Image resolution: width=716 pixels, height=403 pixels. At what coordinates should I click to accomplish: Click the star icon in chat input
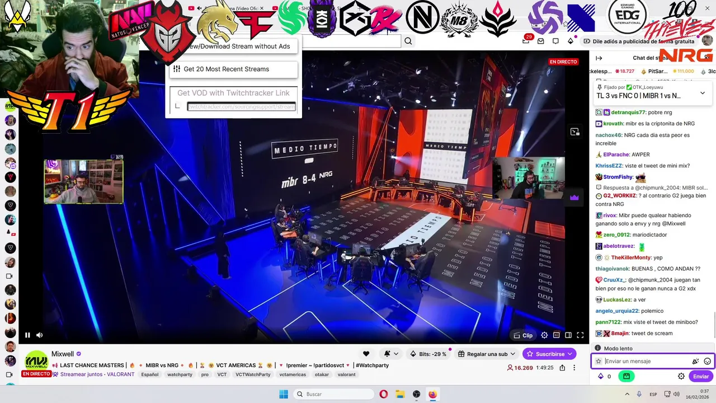point(598,362)
